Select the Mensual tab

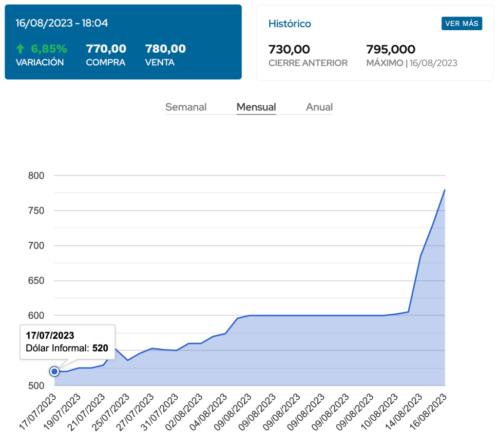pos(256,107)
